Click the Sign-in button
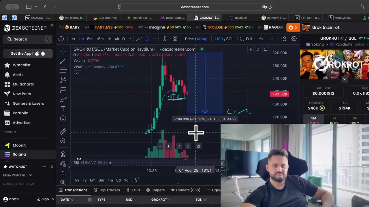This screenshot has height=207, width=369. 45,199
